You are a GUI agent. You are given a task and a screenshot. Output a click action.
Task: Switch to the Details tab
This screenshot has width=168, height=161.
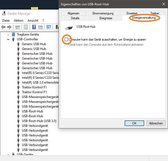click(75, 18)
